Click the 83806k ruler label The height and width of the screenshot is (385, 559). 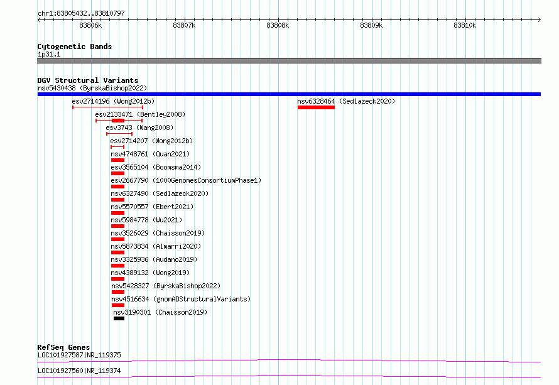point(90,25)
